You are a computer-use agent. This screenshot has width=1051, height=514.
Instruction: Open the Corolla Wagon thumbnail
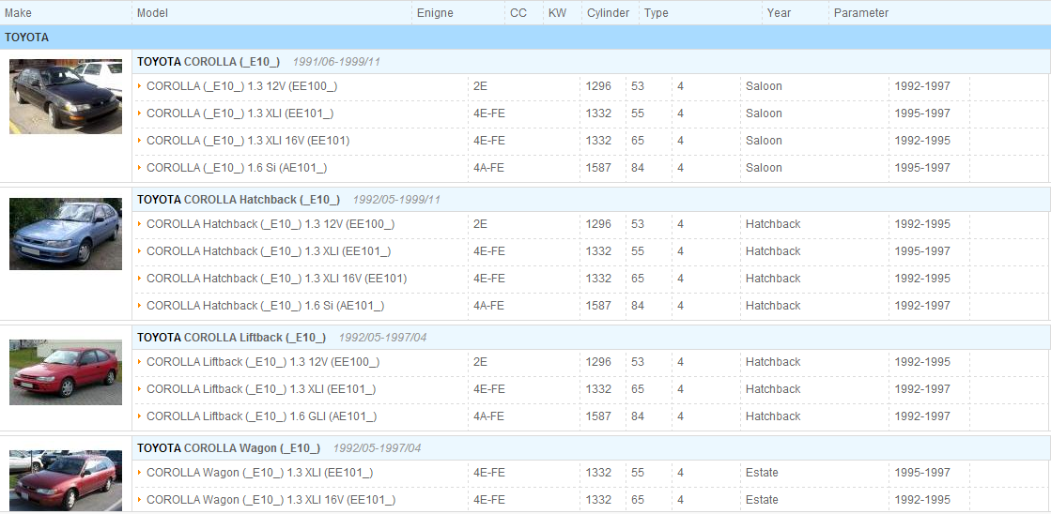[66, 480]
